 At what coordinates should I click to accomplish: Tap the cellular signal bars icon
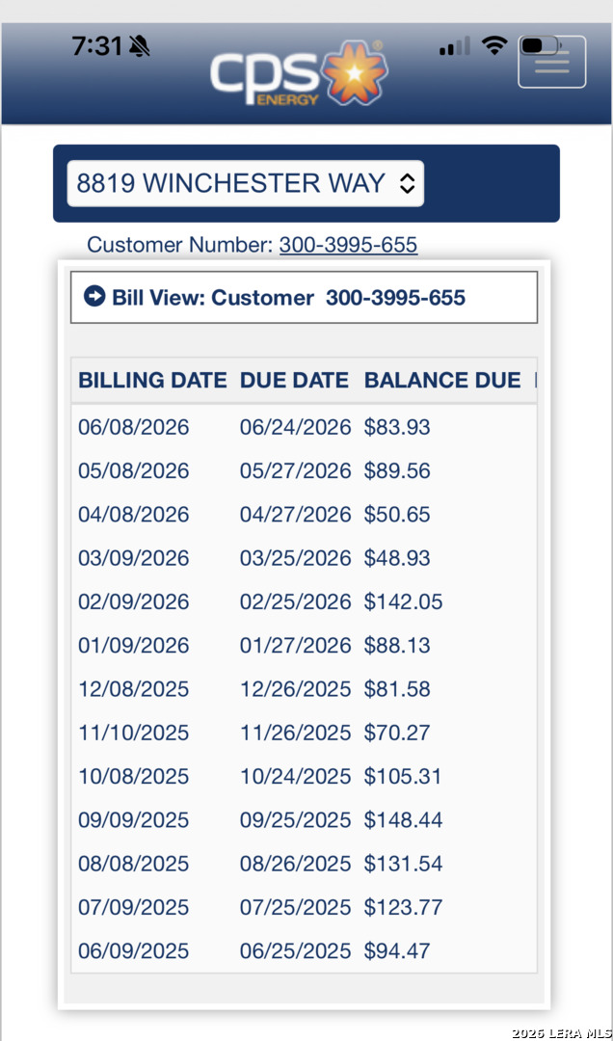click(x=454, y=46)
